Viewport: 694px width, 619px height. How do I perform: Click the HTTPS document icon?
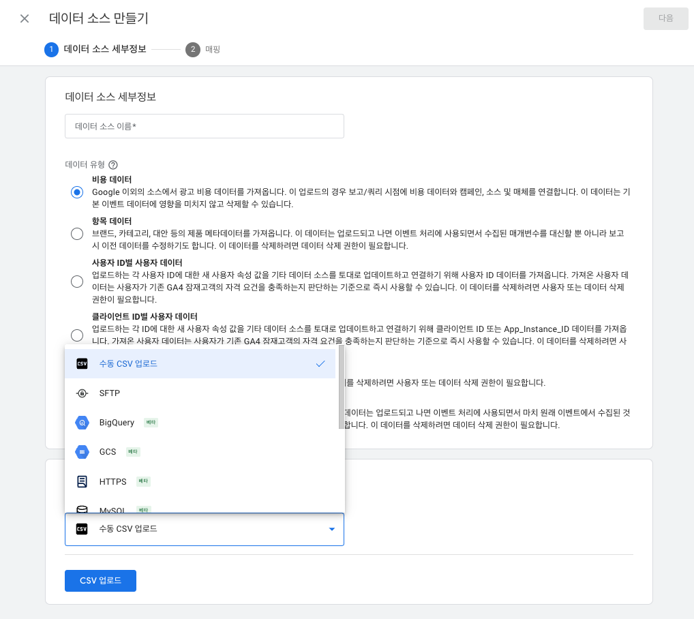[82, 481]
